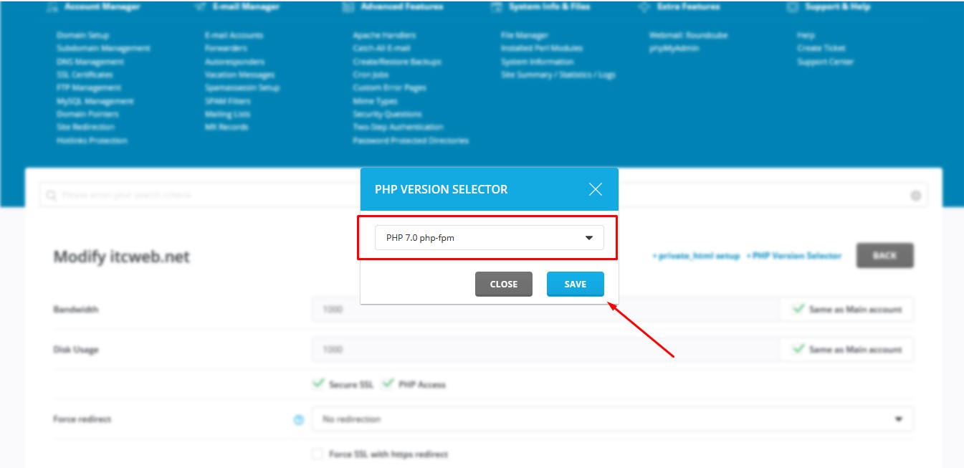This screenshot has width=964, height=468.
Task: Click the Support & Help category icon
Action: coord(791,6)
